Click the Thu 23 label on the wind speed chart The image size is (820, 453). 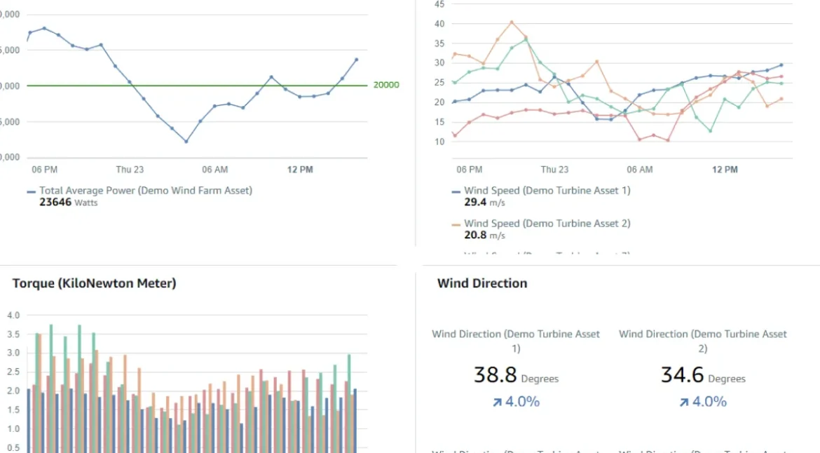click(554, 169)
